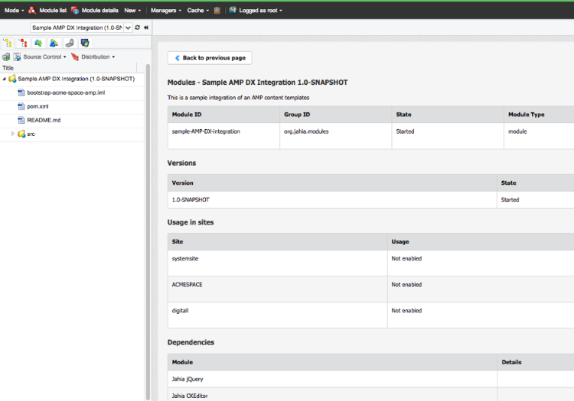574x401 pixels.
Task: Open the Module list menu item
Action: (53, 10)
